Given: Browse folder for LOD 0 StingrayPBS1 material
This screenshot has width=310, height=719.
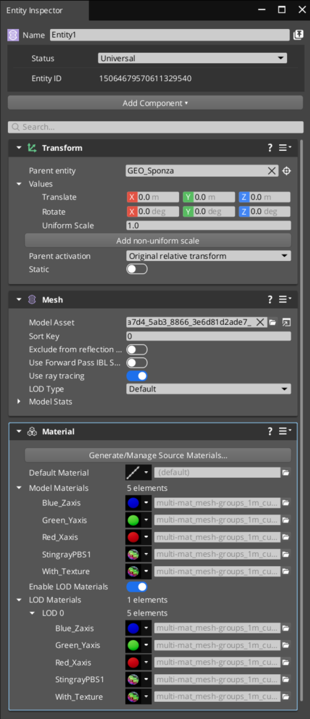Looking at the screenshot, I should click(286, 680).
